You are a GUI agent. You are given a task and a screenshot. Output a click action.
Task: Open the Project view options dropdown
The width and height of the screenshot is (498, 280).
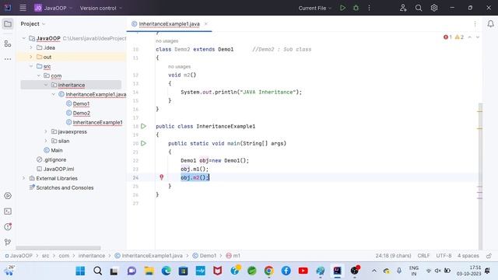click(x=33, y=24)
